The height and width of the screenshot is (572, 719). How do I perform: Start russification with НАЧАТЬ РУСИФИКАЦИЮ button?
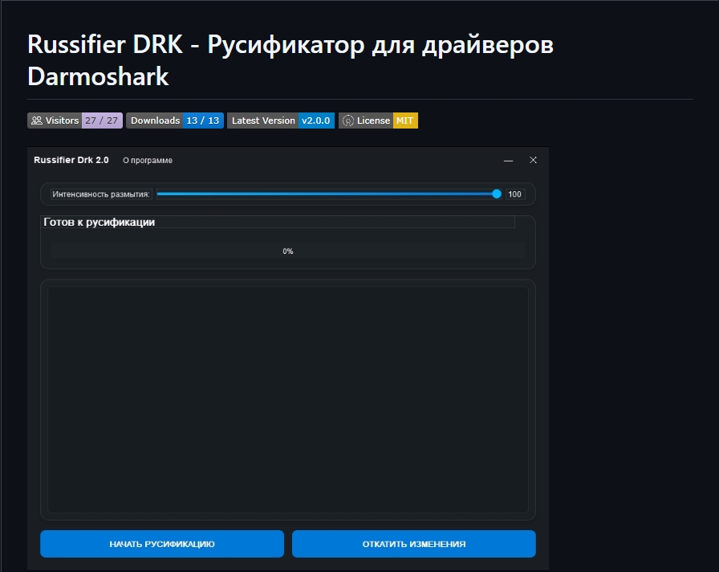[162, 544]
